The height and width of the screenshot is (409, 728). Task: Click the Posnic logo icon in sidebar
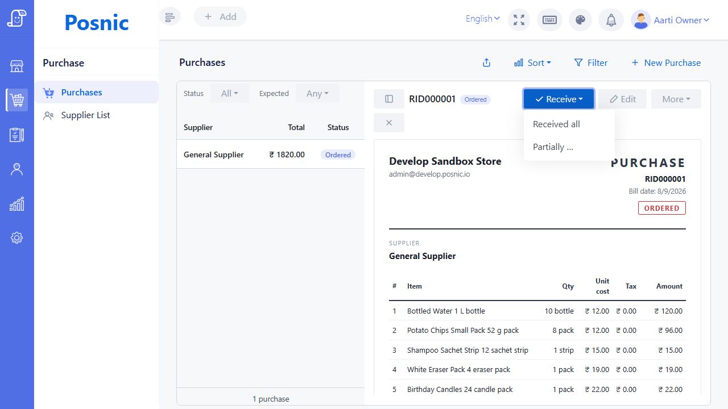[17, 18]
